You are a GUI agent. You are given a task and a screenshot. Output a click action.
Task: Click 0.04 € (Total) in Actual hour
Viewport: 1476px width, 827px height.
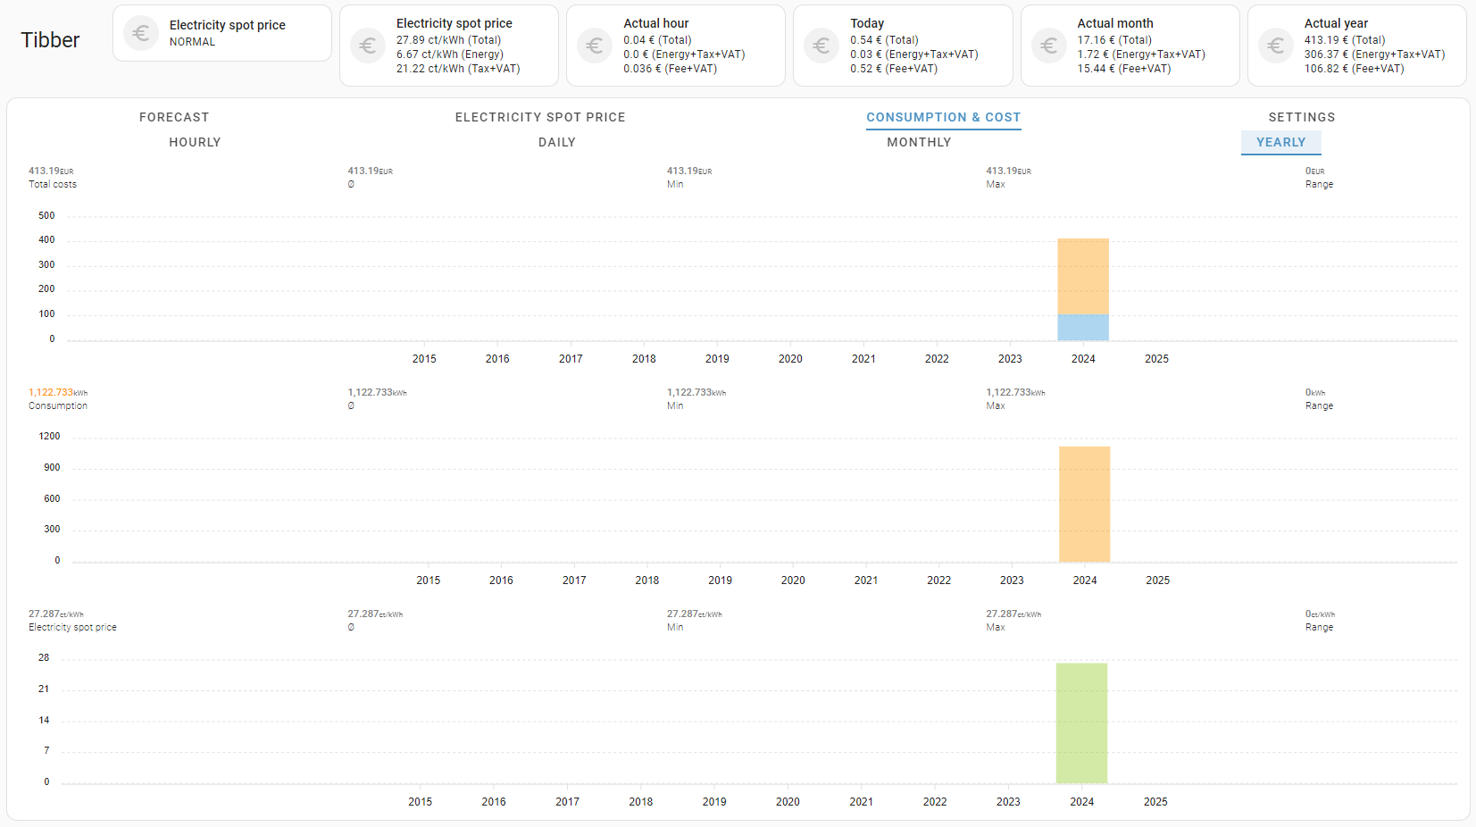[657, 40]
